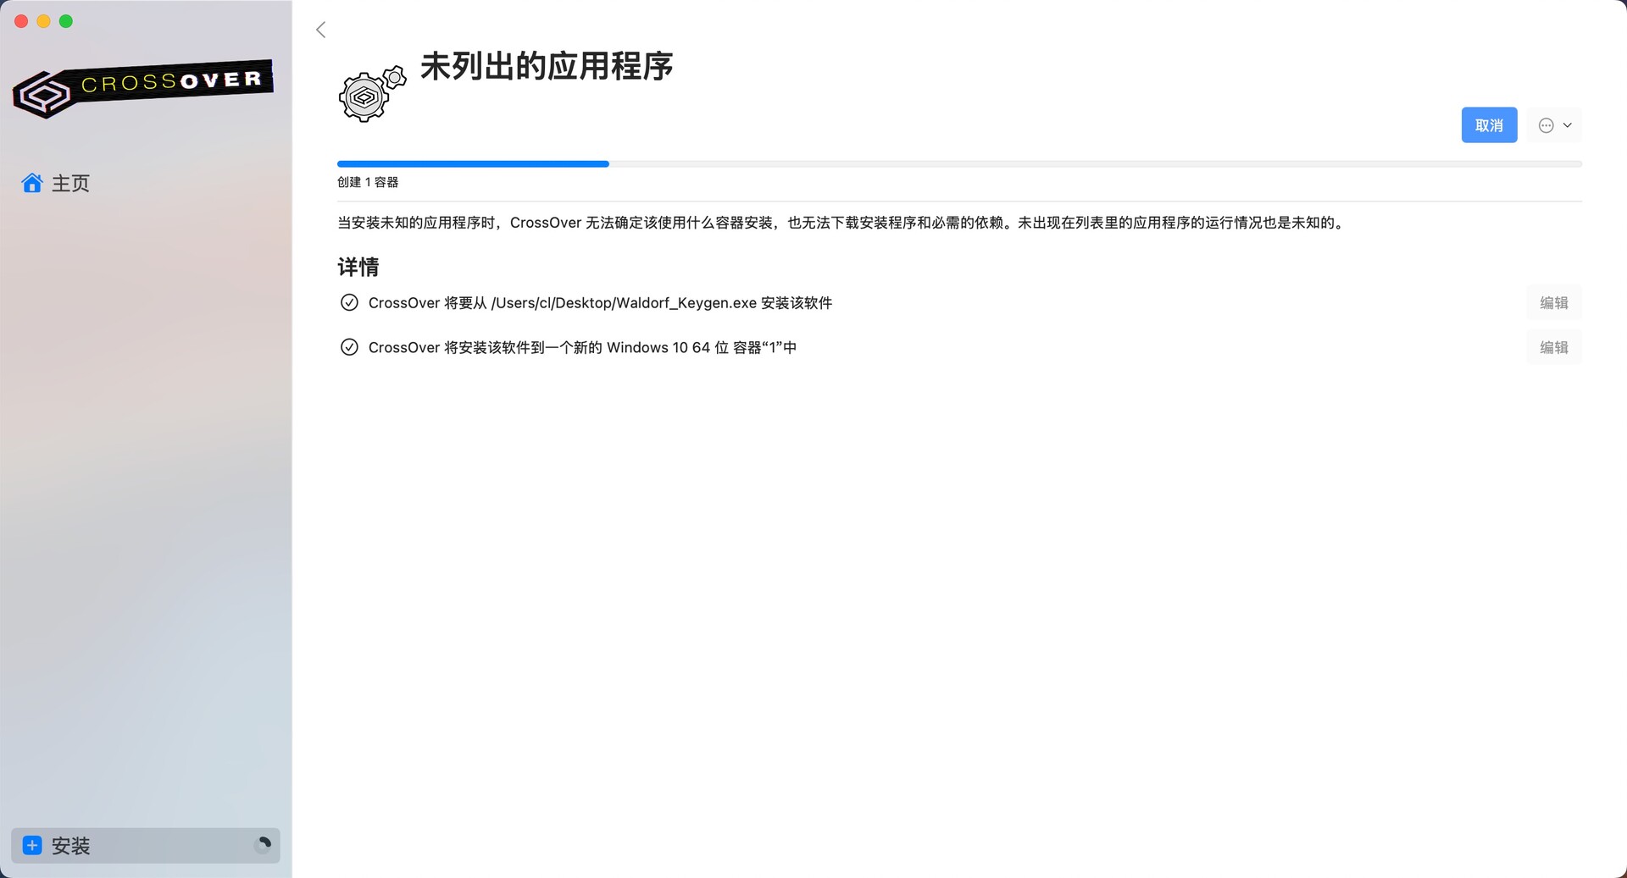Click the blue plus install icon

[x=32, y=845]
